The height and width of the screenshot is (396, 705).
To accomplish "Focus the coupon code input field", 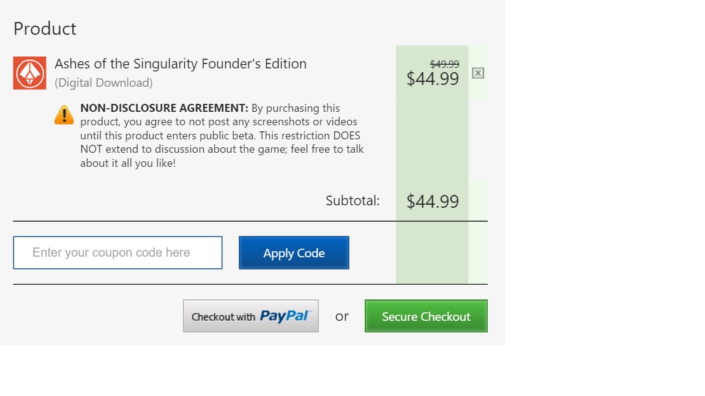I will pos(117,253).
